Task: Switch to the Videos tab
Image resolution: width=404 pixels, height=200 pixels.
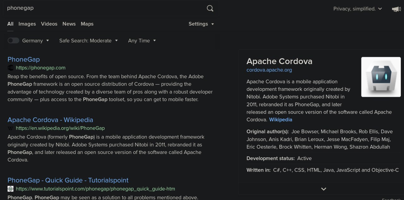Action: pyautogui.click(x=49, y=24)
